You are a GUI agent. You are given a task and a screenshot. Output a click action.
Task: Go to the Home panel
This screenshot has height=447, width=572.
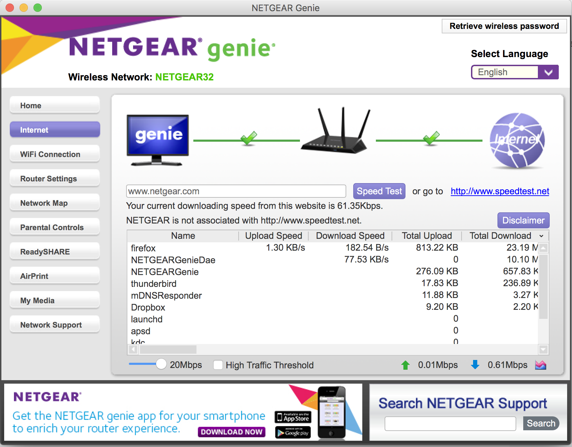(x=55, y=105)
